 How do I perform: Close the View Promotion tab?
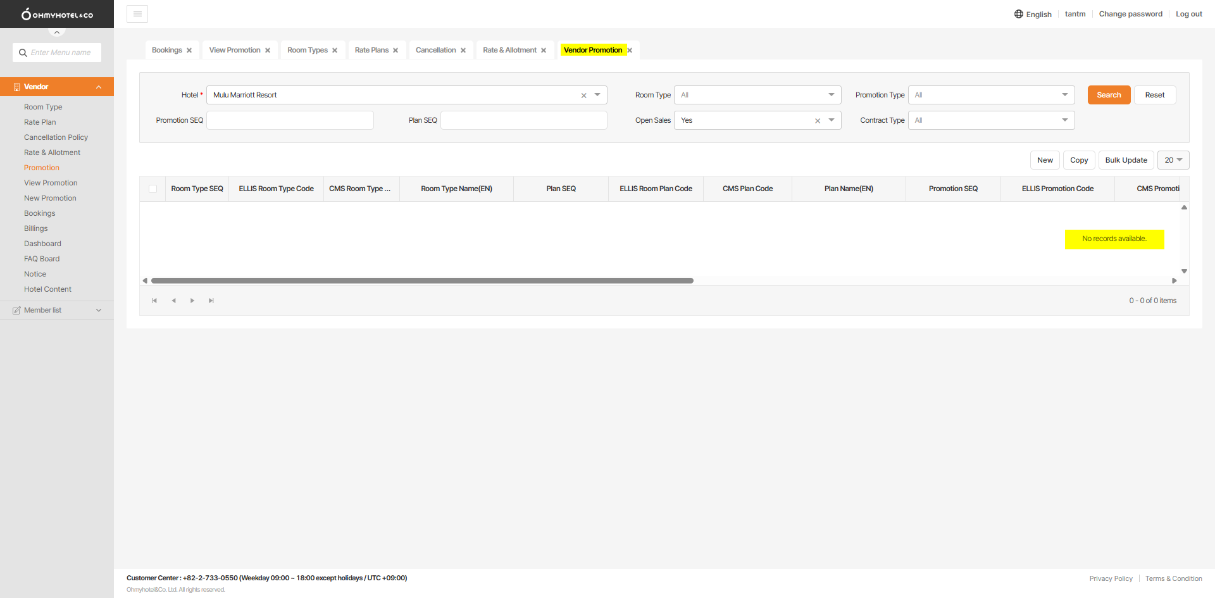pyautogui.click(x=268, y=51)
